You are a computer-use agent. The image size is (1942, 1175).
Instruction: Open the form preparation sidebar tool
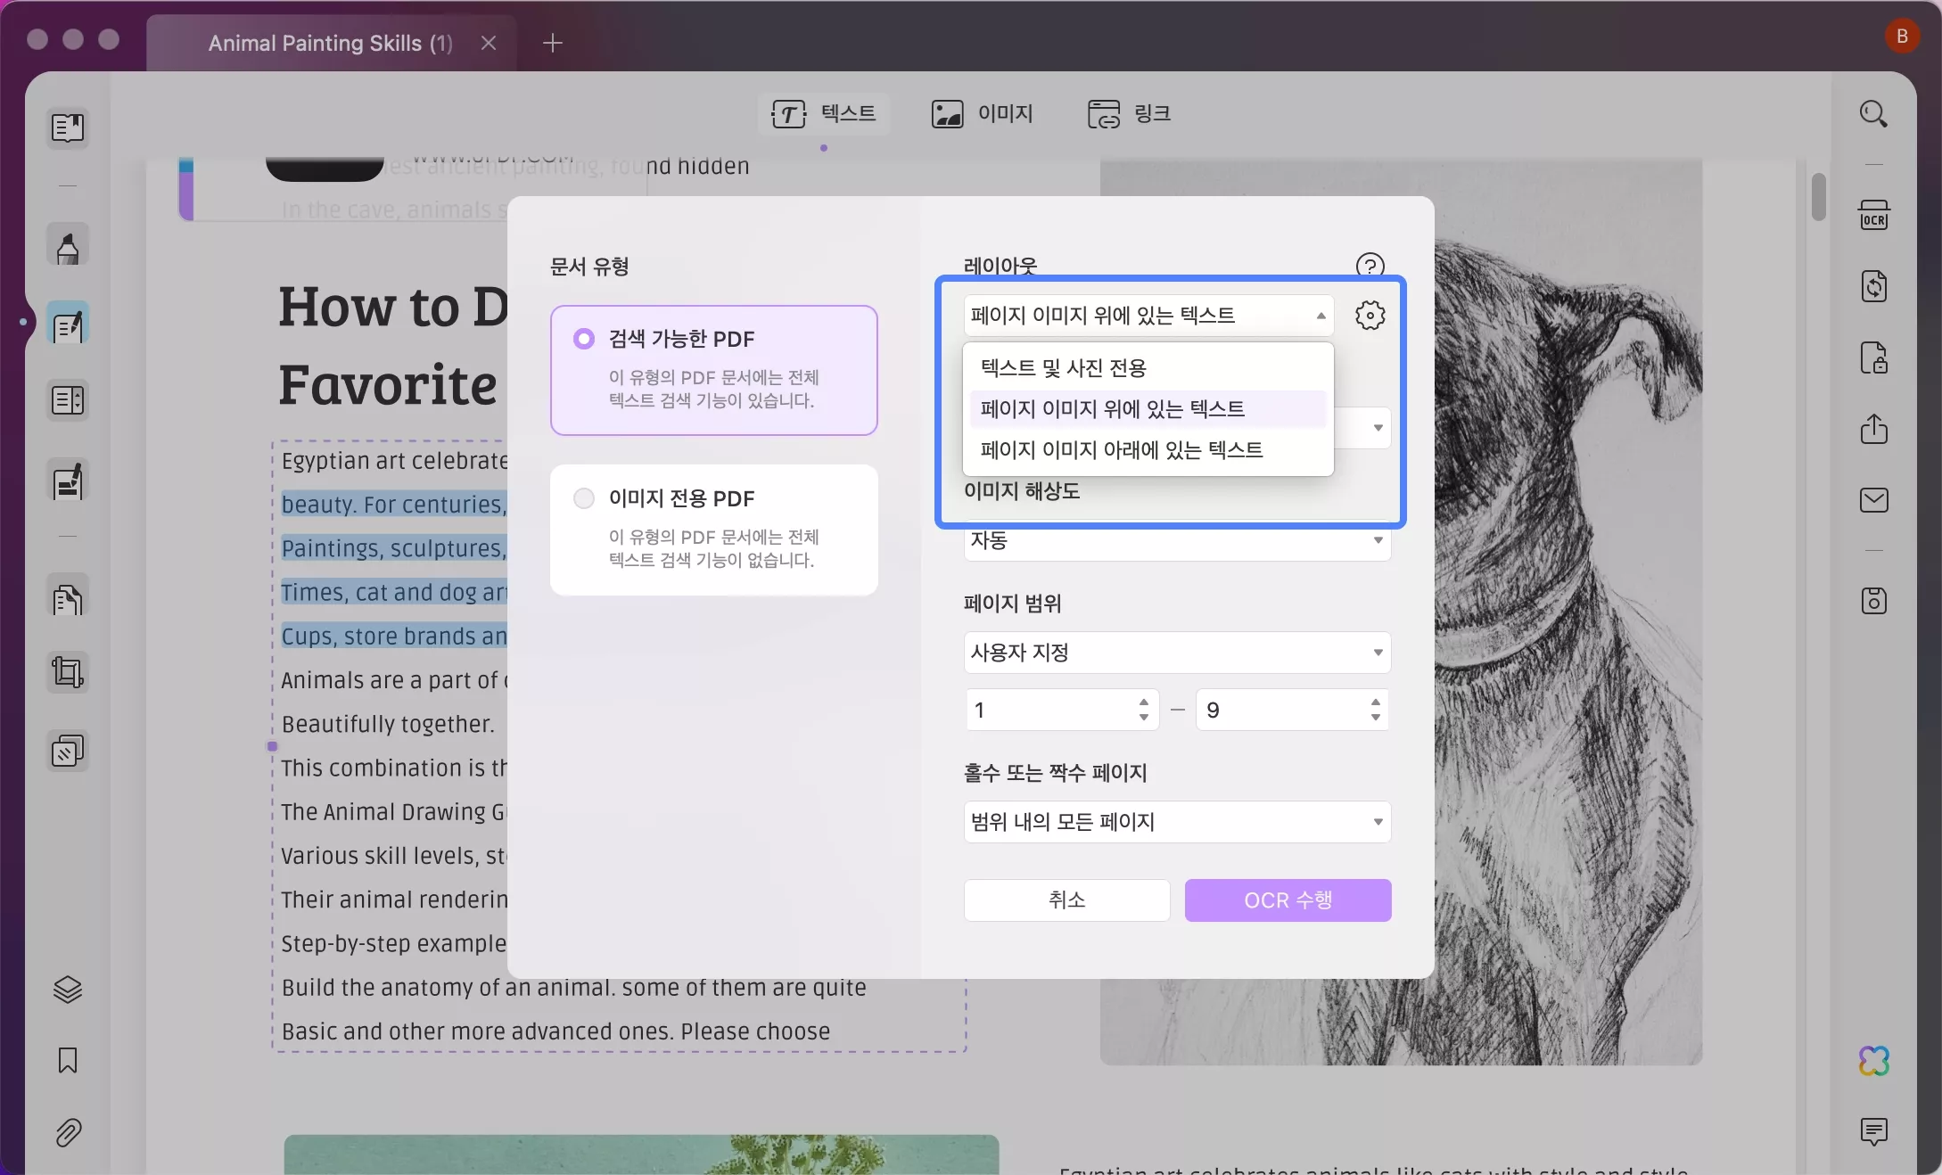click(68, 401)
